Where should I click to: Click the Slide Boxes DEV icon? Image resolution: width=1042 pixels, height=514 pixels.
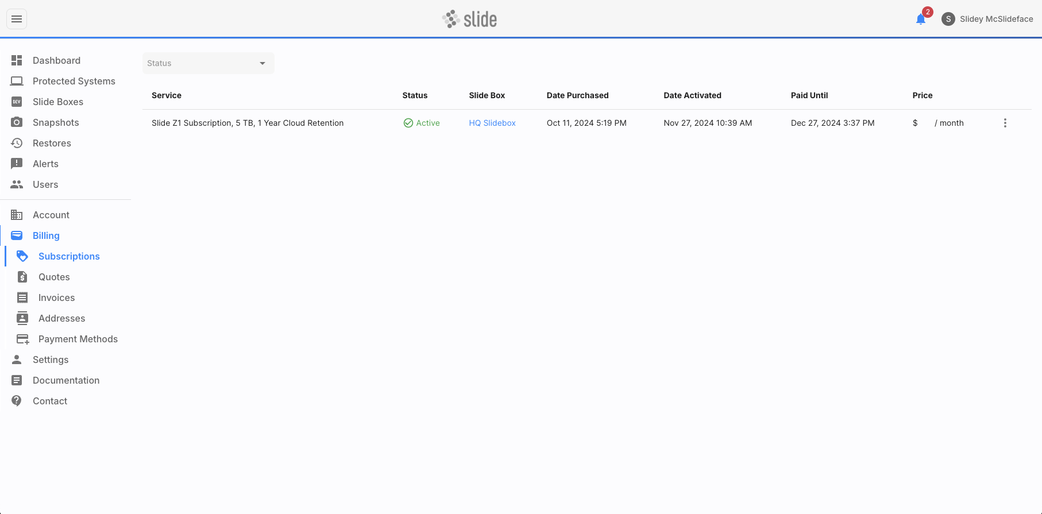pos(17,102)
